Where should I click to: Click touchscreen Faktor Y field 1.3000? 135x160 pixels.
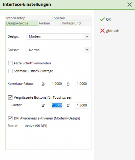click(82, 105)
